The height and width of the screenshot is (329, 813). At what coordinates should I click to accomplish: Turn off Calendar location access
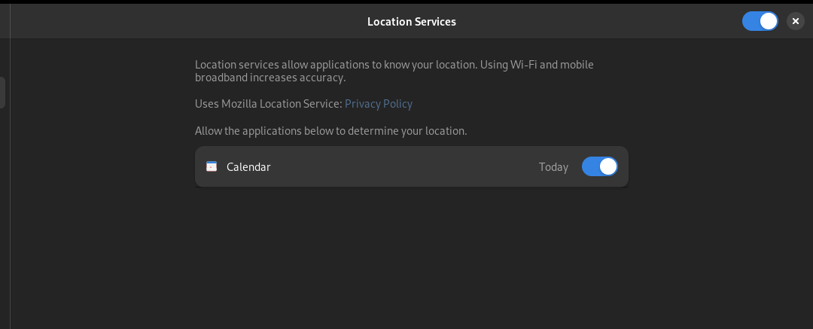(600, 166)
